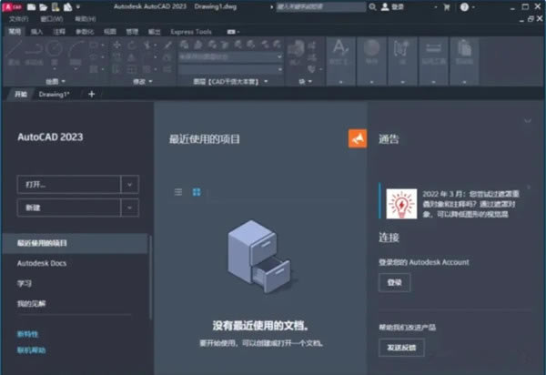This screenshot has width=546, height=375.
Task: Select the Circle tool in the ribbon
Action: 55,52
